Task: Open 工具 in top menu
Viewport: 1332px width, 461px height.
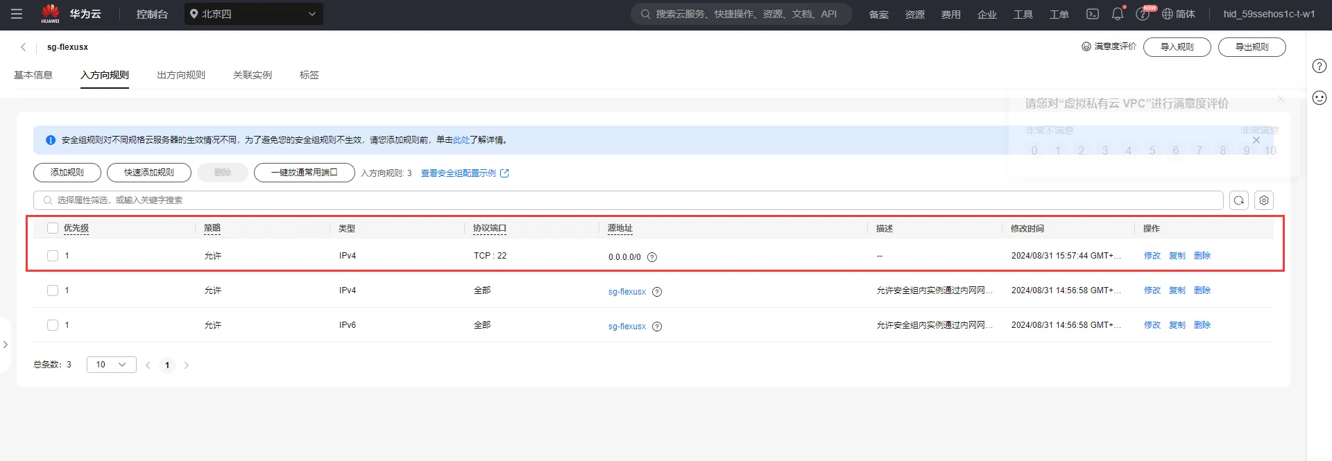Action: coord(1023,15)
